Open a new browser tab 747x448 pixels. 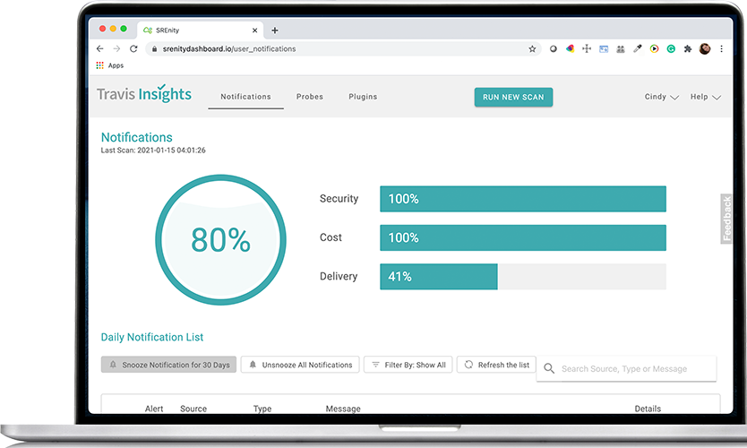coord(275,30)
